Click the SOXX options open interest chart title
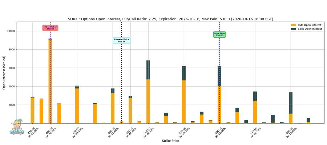The height and width of the screenshot is (145, 327). point(171,19)
